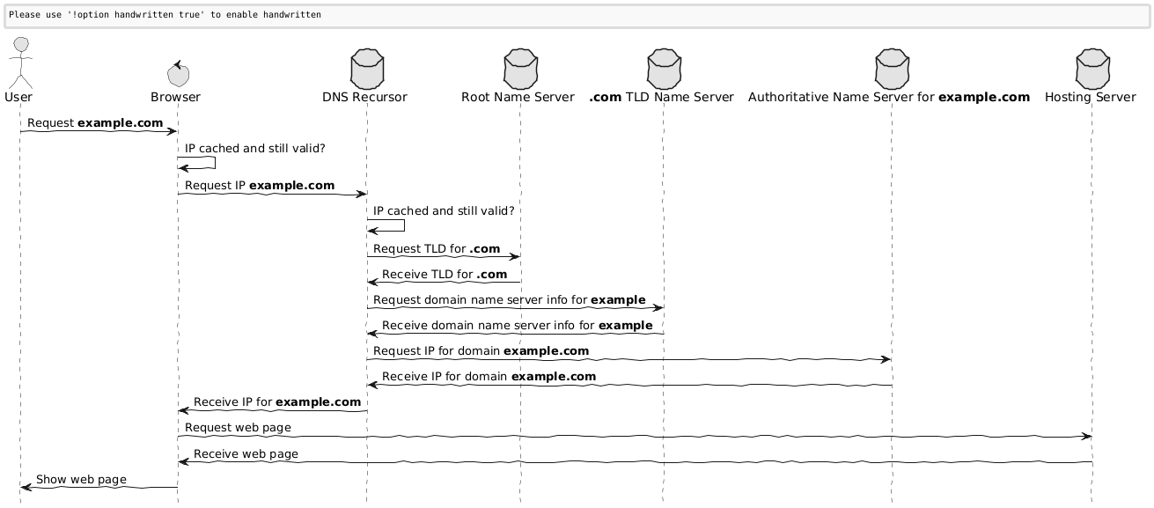
Task: Select the '.com TLD Name Server' label
Action: [x=662, y=96]
